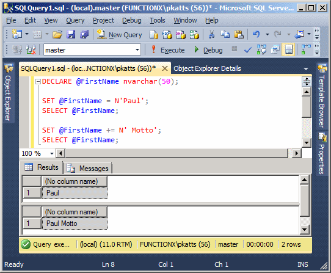Screen dimensions: 331x273
Task: Click the Change Connection icon
Action: (31, 50)
